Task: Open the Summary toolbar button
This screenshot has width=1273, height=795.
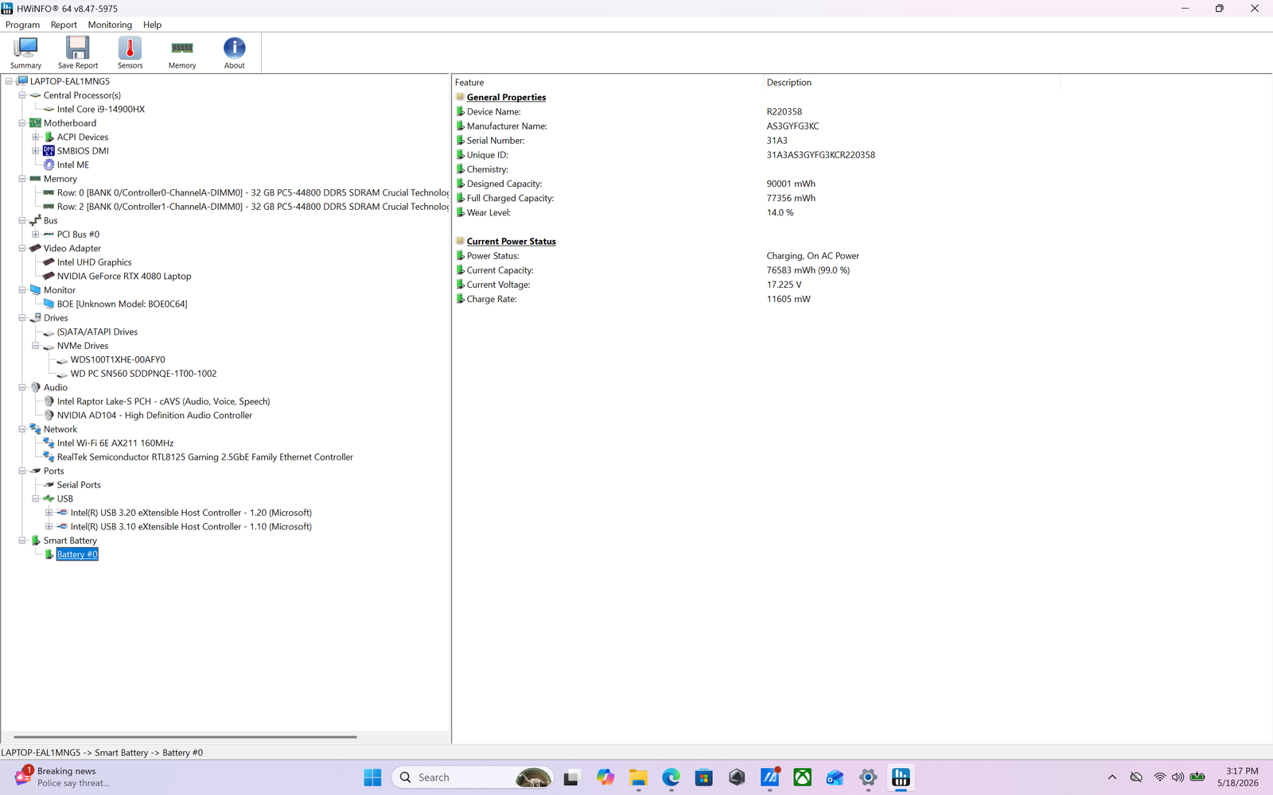Action: (25, 53)
